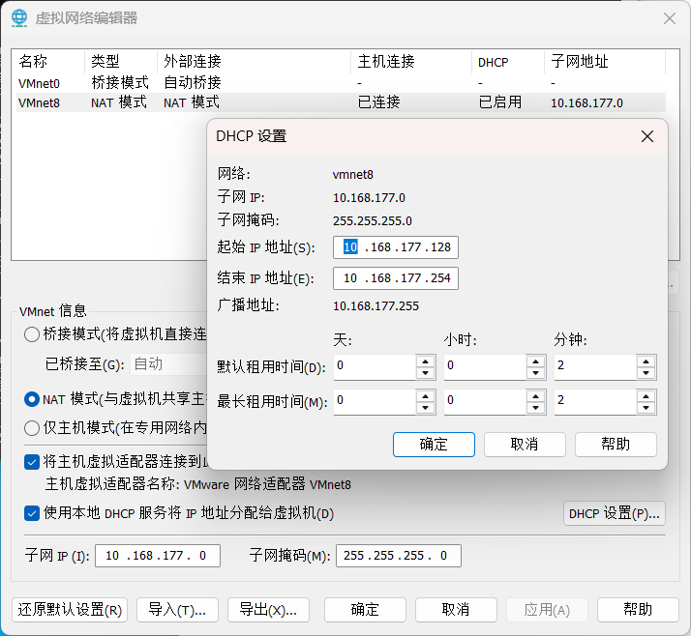691x636 pixels.
Task: Select NAT 模式 radio button
Action: (x=32, y=399)
